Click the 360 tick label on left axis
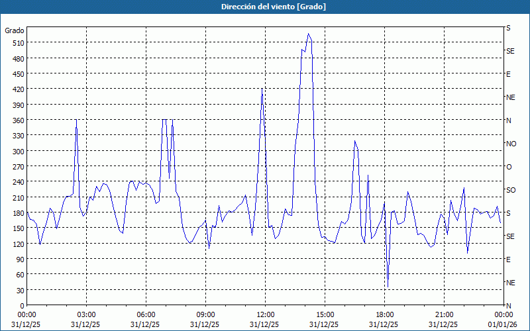Image resolution: width=530 pixels, height=331 pixels. (16, 120)
